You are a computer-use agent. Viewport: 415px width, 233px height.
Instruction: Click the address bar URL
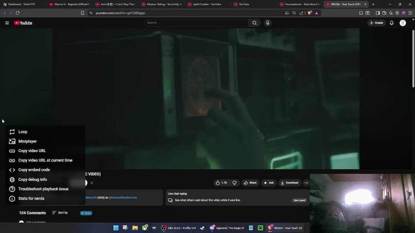pos(120,13)
